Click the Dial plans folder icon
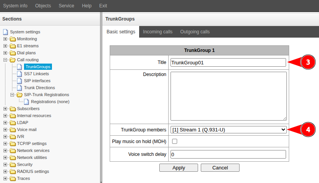 coord(13,53)
